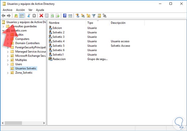
Task: Open the Archivo menu
Action: [x=7, y=10]
